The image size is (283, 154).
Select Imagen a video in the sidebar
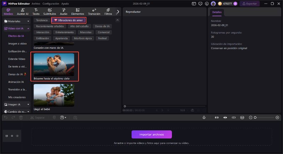(17, 43)
